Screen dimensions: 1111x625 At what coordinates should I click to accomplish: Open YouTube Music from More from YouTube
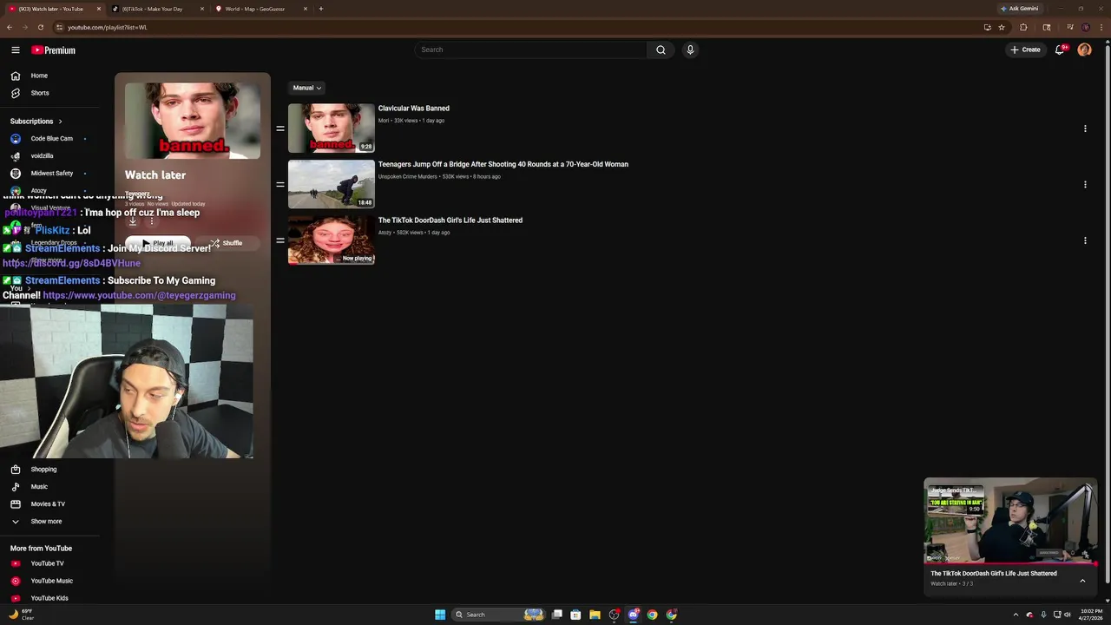50,581
